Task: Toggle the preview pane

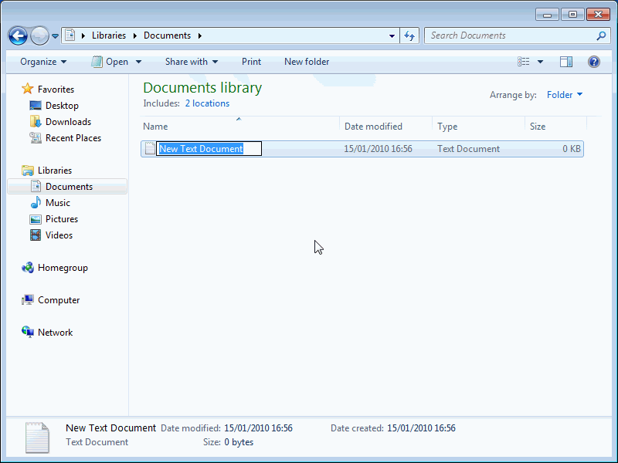Action: point(566,62)
